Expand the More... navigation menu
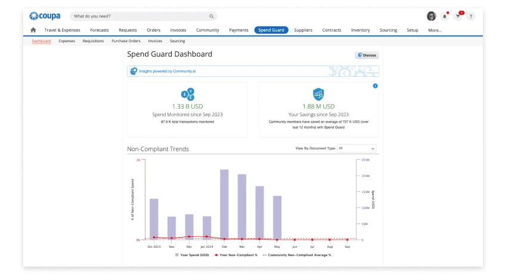Viewport: 505px width, 274px height. pyautogui.click(x=435, y=30)
